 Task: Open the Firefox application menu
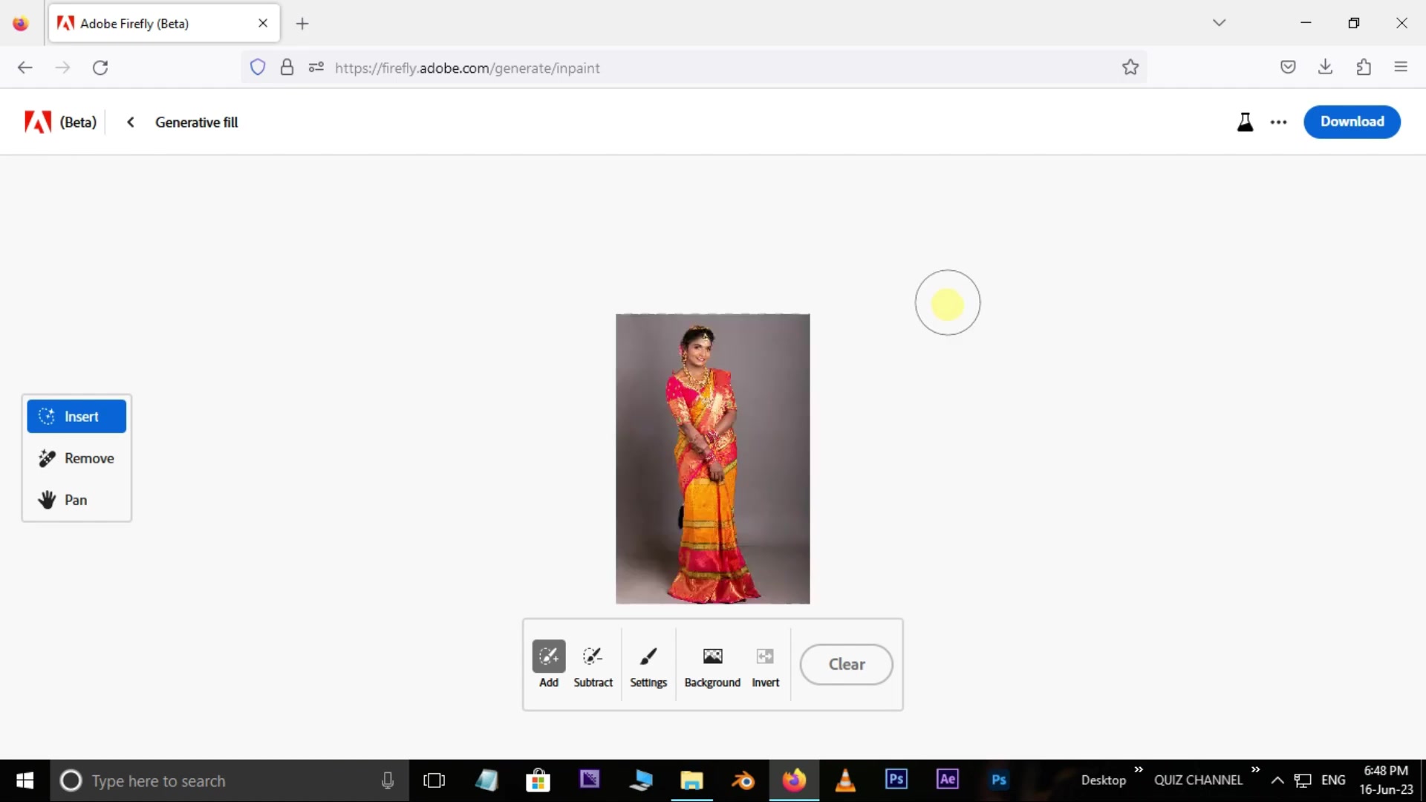[x=1401, y=67]
